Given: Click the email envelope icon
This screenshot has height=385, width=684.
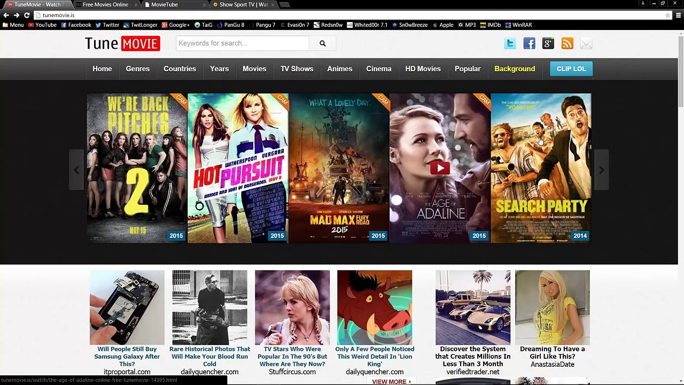Looking at the screenshot, I should tap(586, 44).
